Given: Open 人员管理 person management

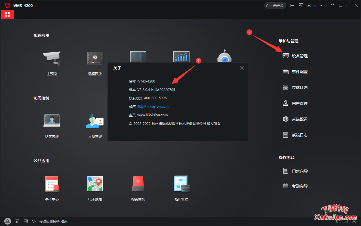Looking at the screenshot, I should [x=95, y=126].
